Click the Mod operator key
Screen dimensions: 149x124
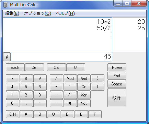coord(70,79)
